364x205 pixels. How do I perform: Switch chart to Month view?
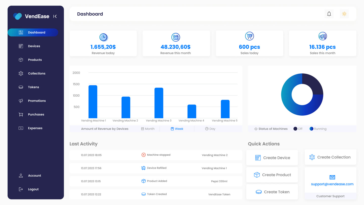pyautogui.click(x=148, y=129)
